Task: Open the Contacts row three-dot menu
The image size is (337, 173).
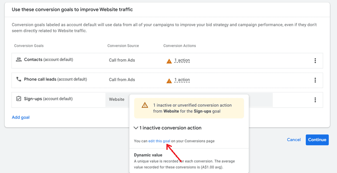Action: [x=315, y=61]
